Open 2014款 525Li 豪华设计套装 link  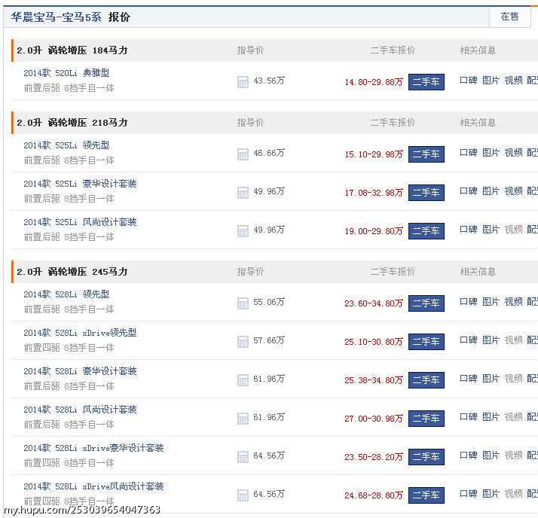(80, 184)
